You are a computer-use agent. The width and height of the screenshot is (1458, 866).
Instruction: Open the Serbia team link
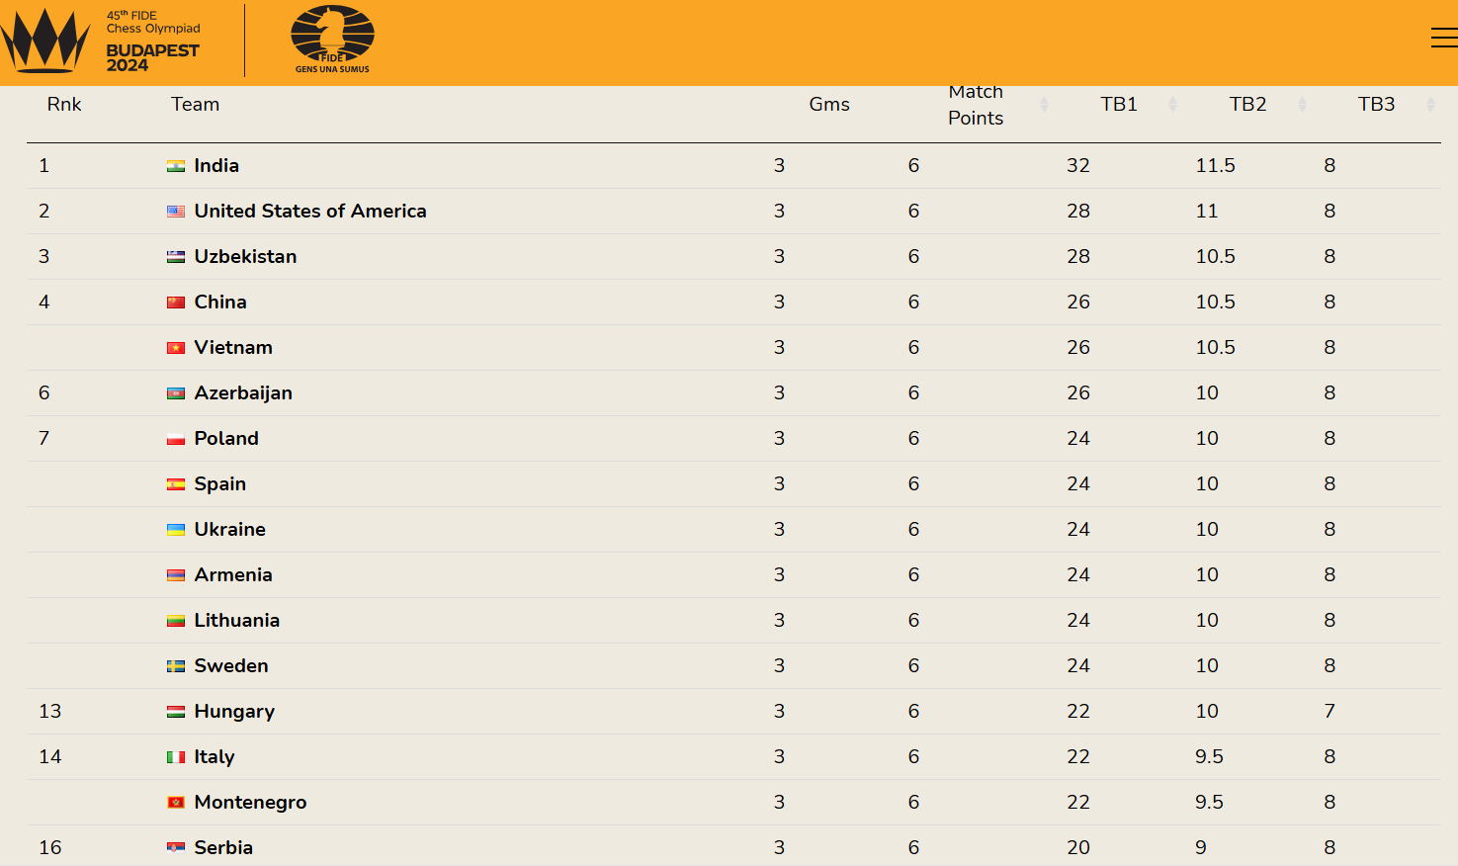223,848
